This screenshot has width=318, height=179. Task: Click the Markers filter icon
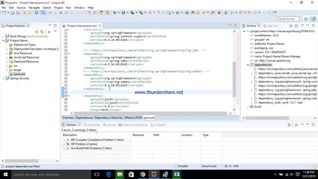289,125
